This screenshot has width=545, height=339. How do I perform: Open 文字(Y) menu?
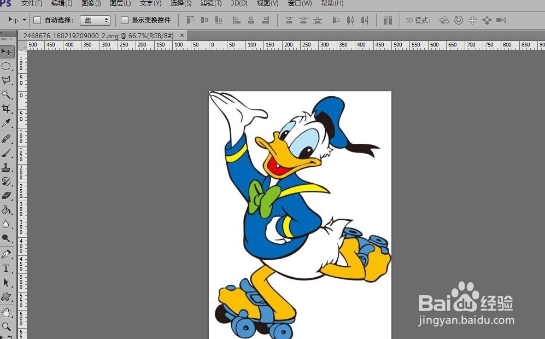coord(150,3)
